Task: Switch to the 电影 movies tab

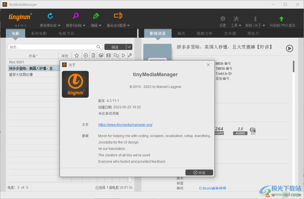Action: tap(15, 33)
